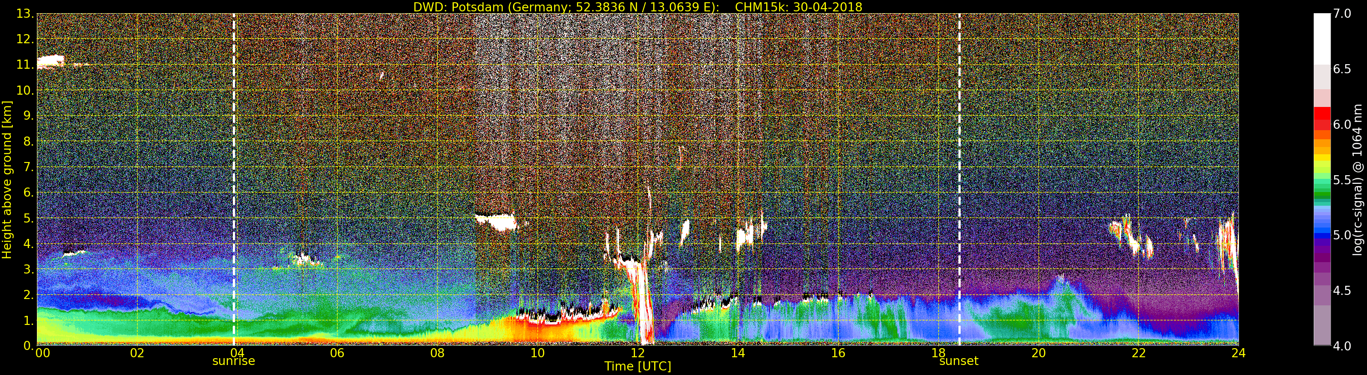
Task: Click time tick label '20'
Action: pyautogui.click(x=1038, y=353)
